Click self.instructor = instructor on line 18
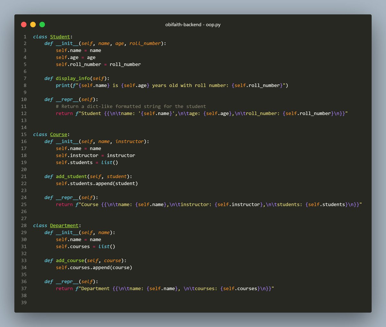The image size is (386, 327). 96,155
